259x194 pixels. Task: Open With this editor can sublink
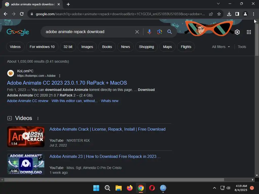tap(75, 101)
